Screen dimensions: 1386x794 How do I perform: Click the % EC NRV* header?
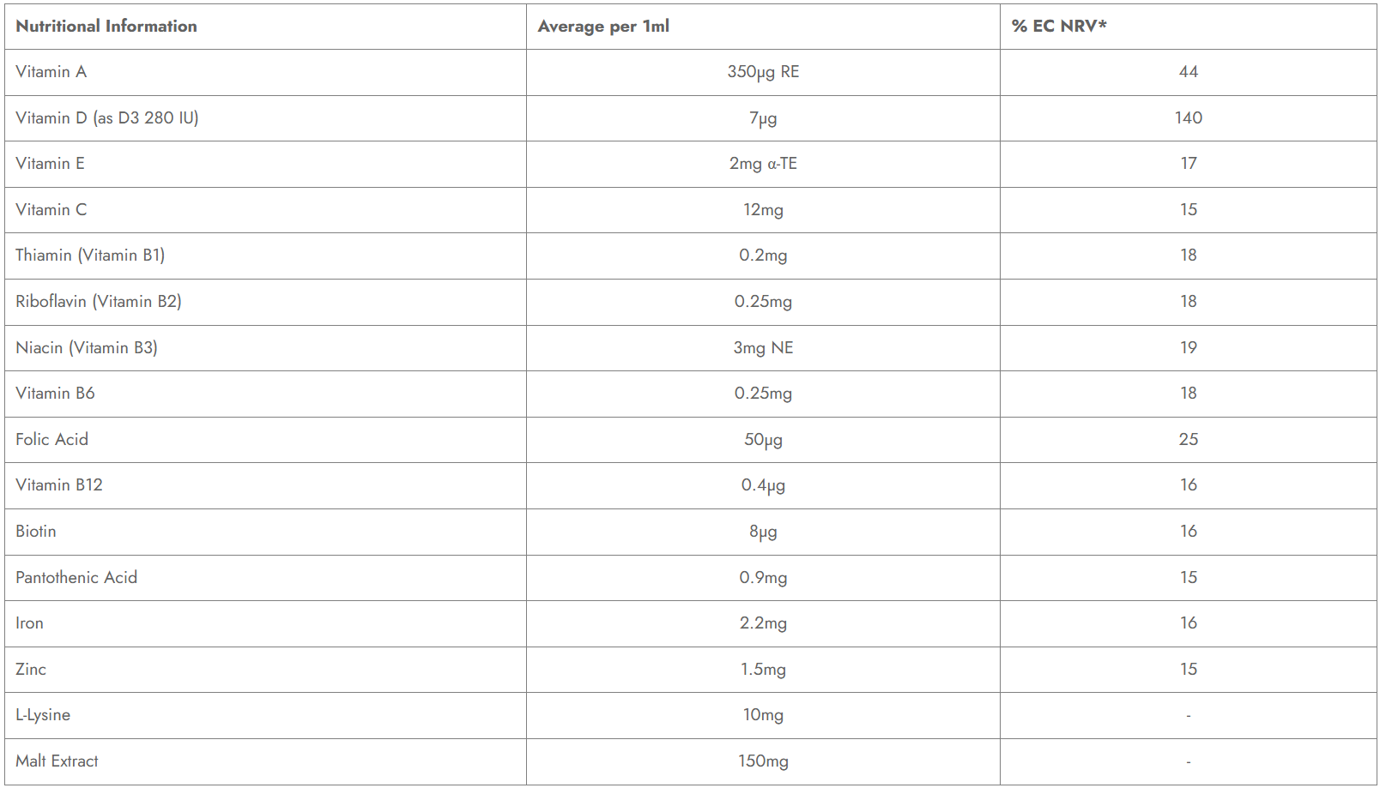click(x=1059, y=27)
